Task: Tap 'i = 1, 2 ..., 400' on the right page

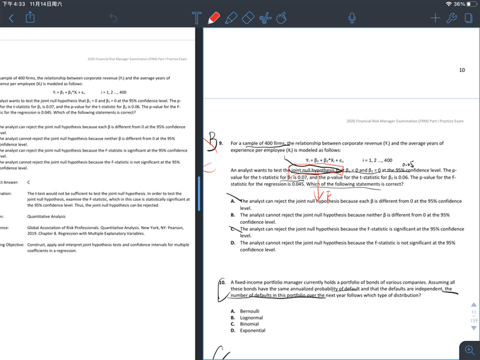Action: 377,160
